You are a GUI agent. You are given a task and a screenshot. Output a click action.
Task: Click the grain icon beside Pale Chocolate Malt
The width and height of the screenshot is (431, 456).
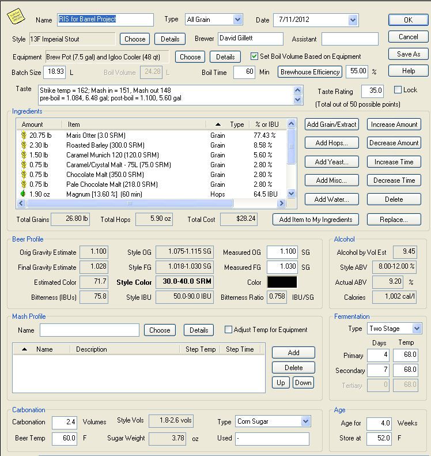click(x=24, y=184)
